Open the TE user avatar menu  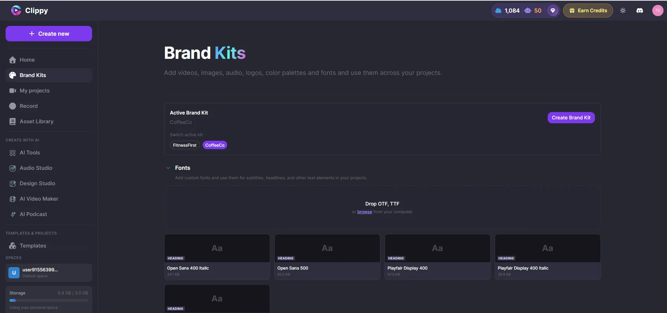pyautogui.click(x=658, y=11)
